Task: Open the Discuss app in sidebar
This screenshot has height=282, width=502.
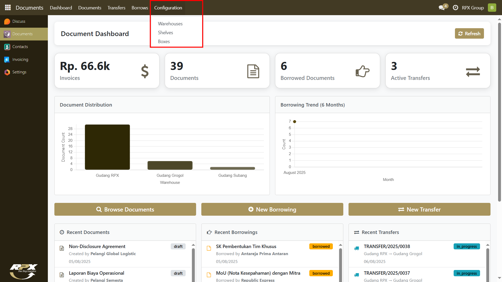Action: point(19,21)
